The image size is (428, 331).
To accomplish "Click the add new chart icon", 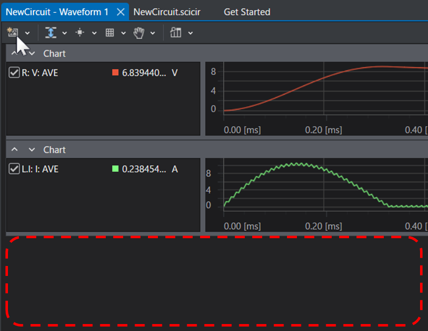I will click(x=12, y=32).
